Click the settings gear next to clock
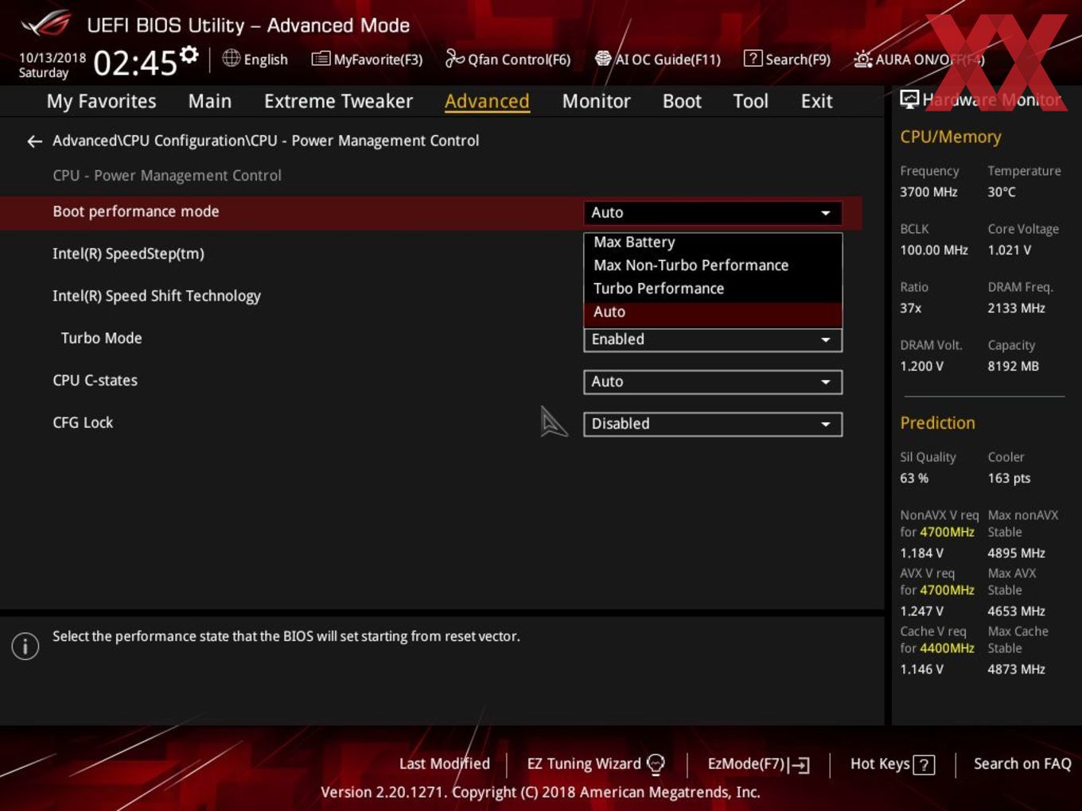This screenshot has height=811, width=1082. tap(189, 55)
